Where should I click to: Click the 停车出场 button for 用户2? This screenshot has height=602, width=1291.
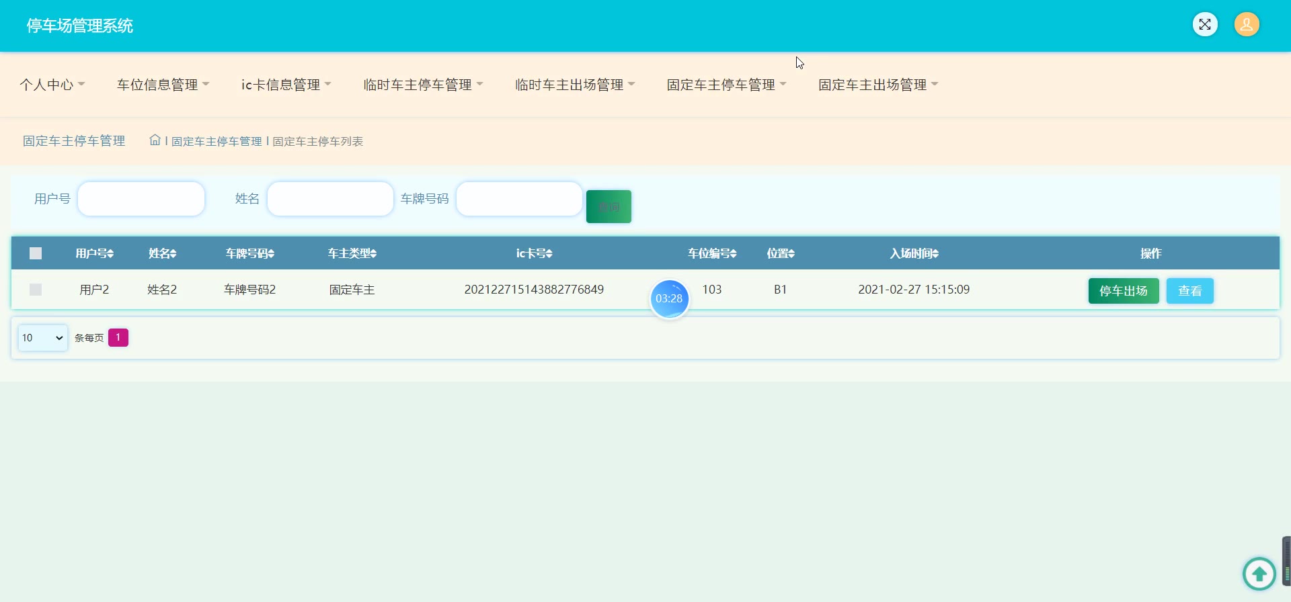click(x=1123, y=291)
